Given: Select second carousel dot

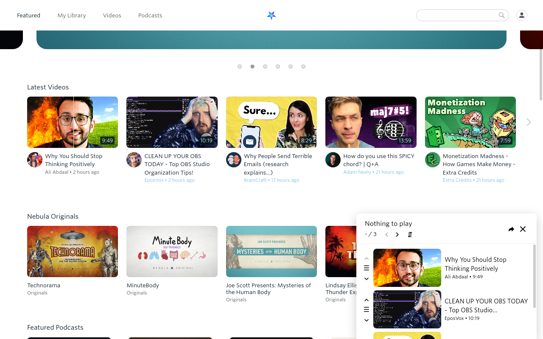Looking at the screenshot, I should click(252, 67).
